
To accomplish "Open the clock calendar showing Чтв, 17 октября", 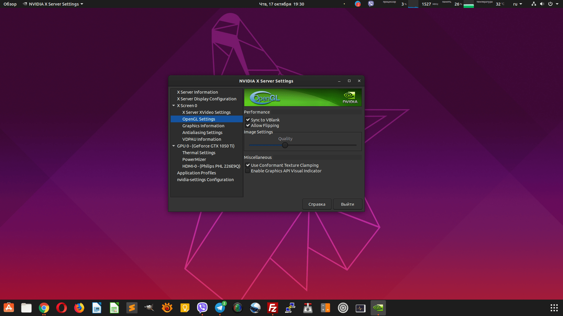I will pos(281,4).
